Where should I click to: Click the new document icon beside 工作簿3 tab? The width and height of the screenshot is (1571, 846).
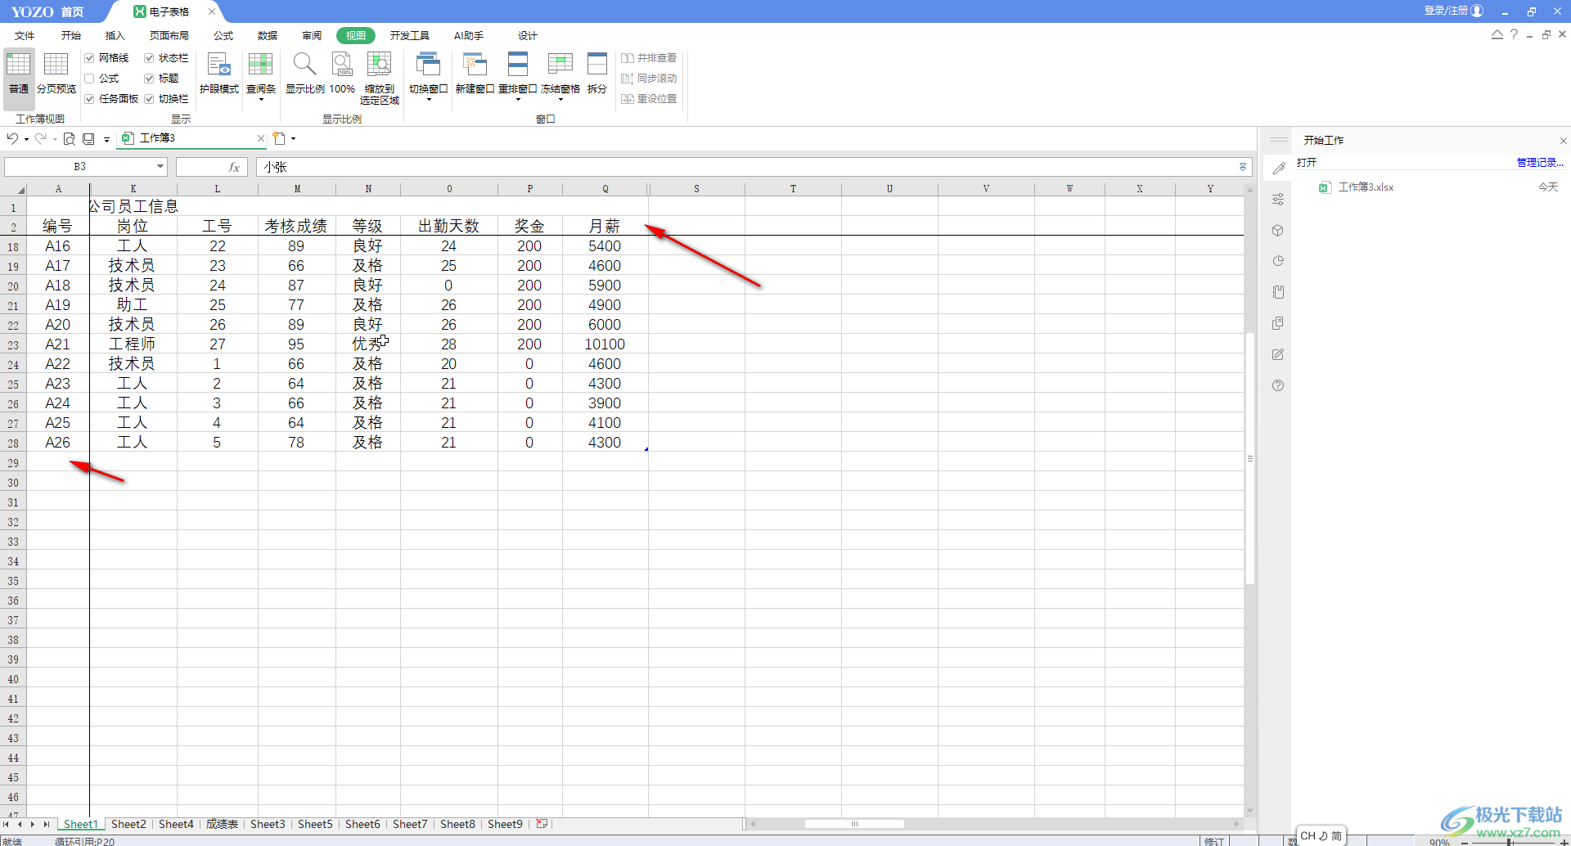point(280,138)
